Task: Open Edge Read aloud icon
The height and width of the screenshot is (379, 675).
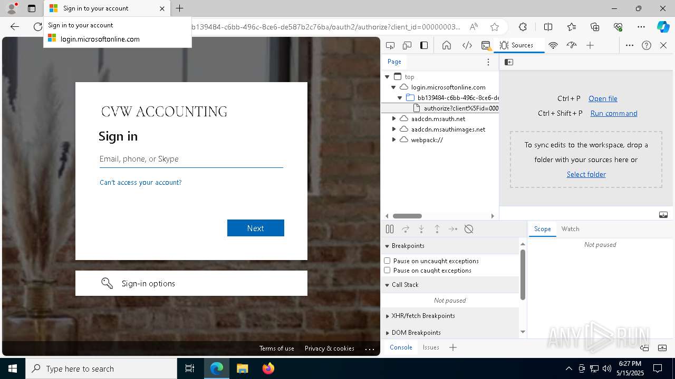Action: [474, 27]
